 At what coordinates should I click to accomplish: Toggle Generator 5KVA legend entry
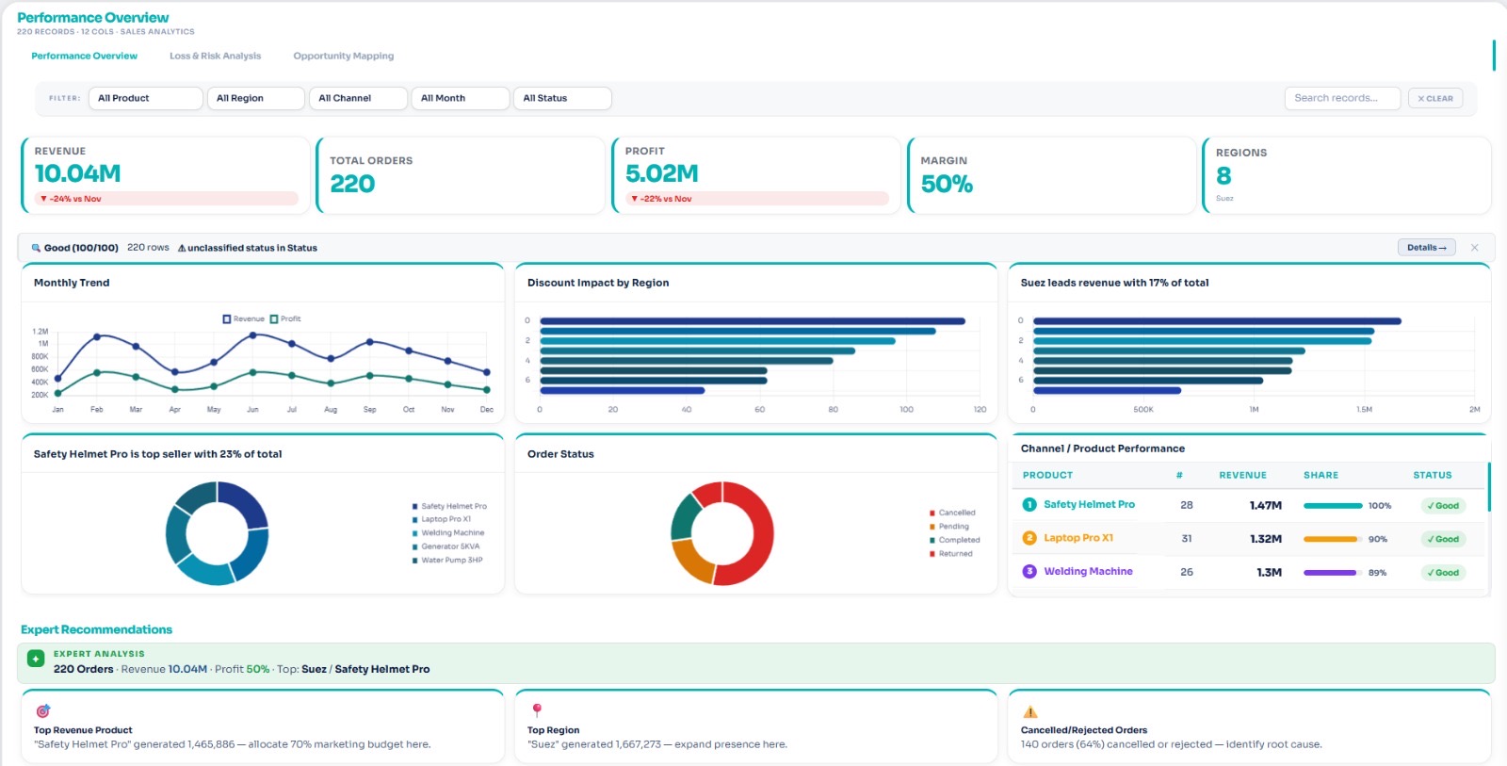tap(446, 546)
